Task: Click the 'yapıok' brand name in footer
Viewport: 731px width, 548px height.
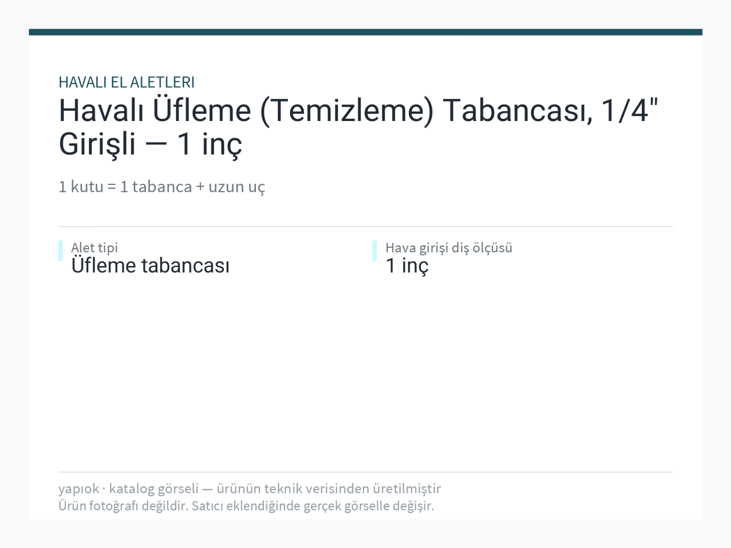Action: pos(79,489)
